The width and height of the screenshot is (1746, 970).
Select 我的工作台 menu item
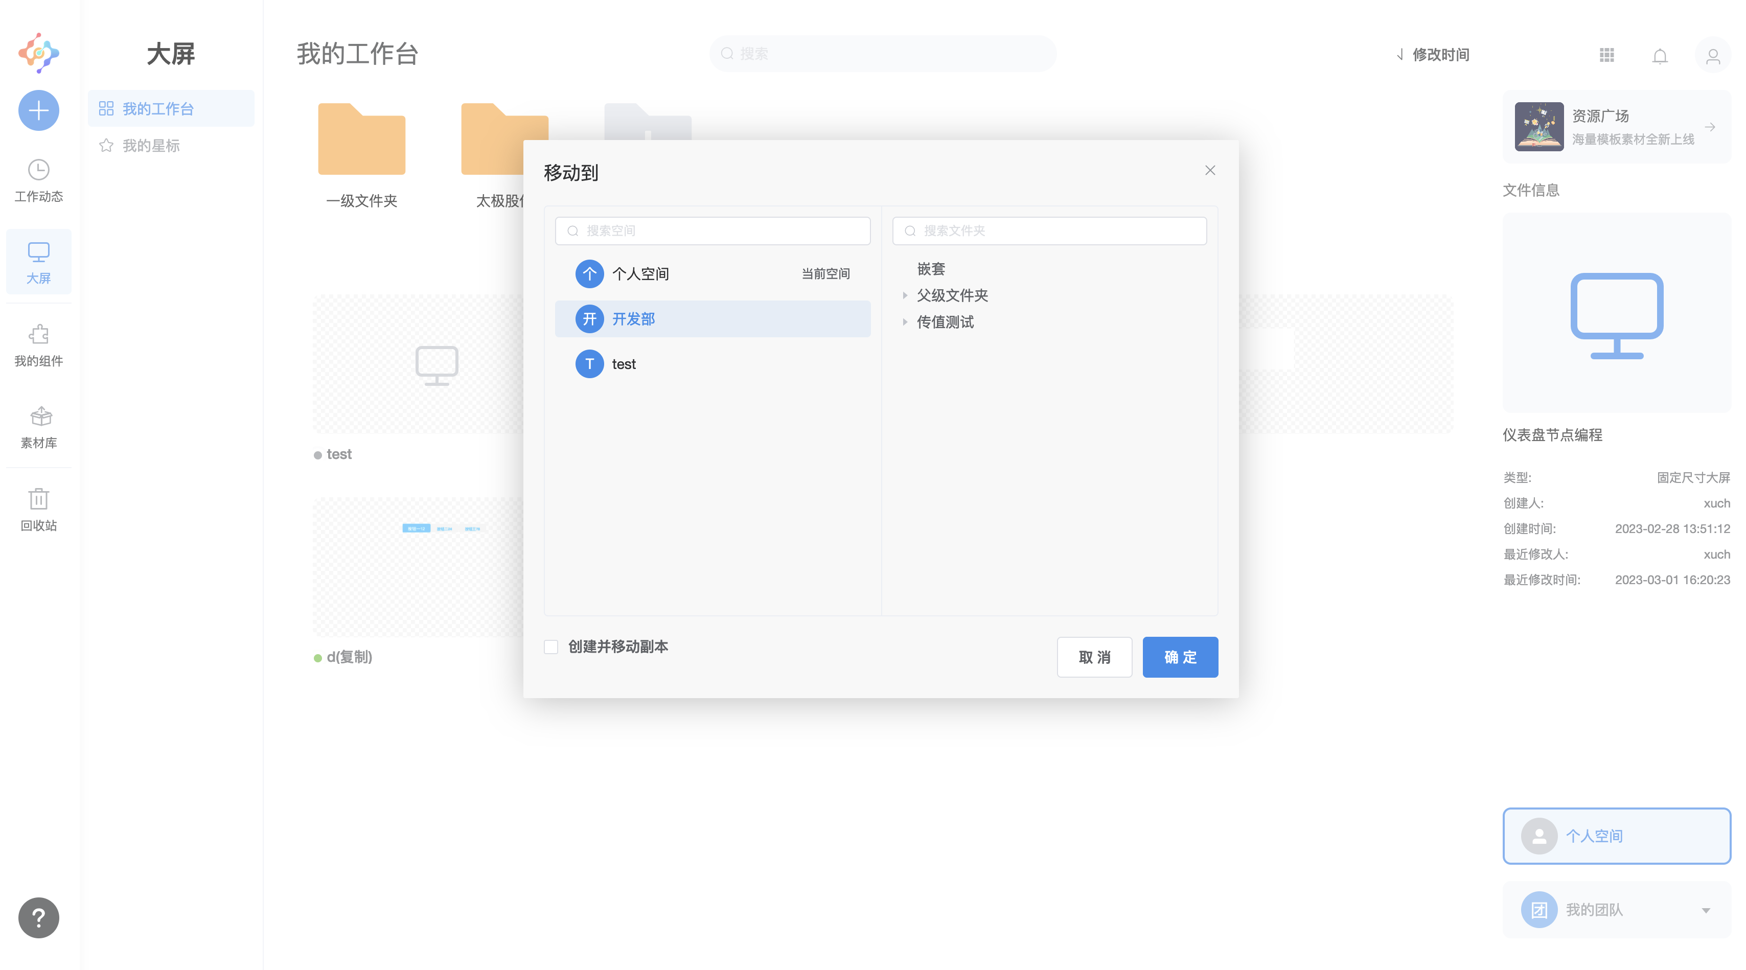(x=171, y=108)
